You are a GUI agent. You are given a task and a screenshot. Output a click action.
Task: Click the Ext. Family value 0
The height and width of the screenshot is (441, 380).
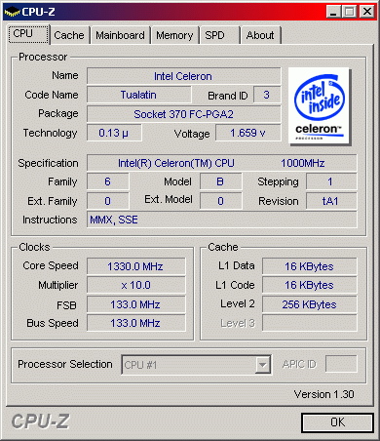108,201
